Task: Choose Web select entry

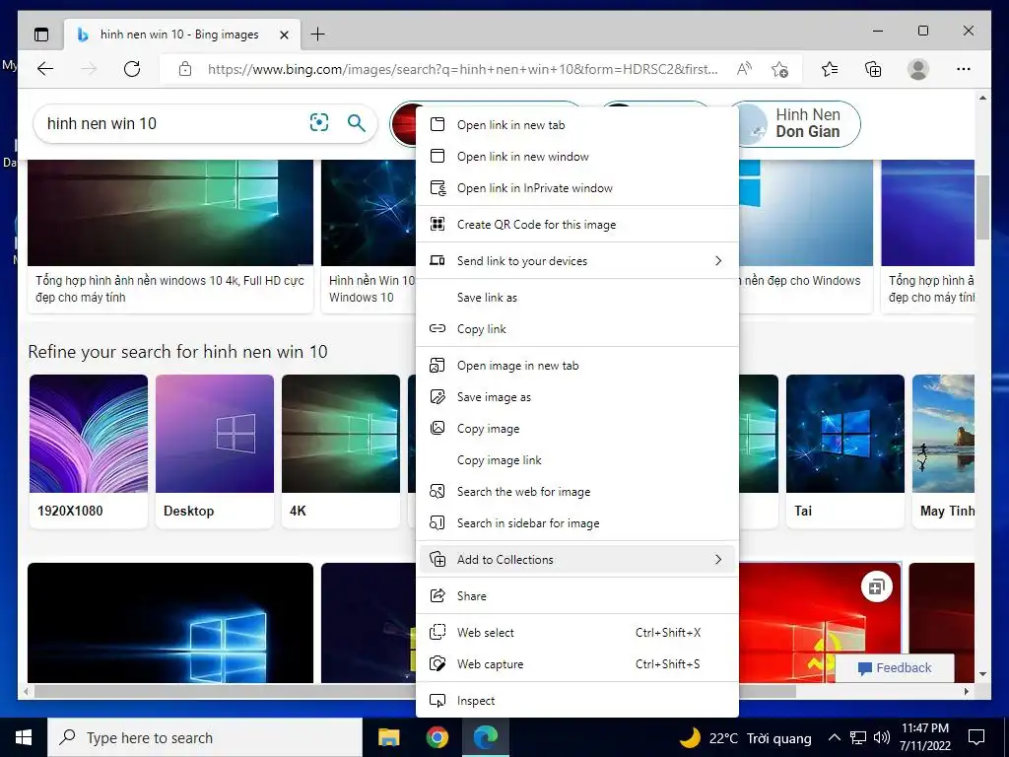Action: (577, 633)
